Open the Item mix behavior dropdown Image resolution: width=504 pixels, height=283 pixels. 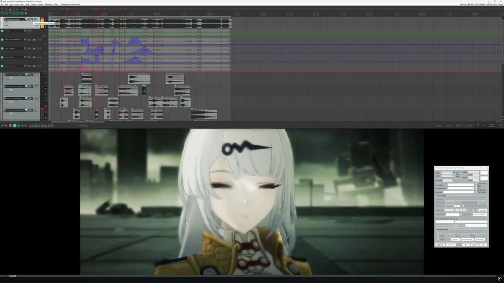461,188
